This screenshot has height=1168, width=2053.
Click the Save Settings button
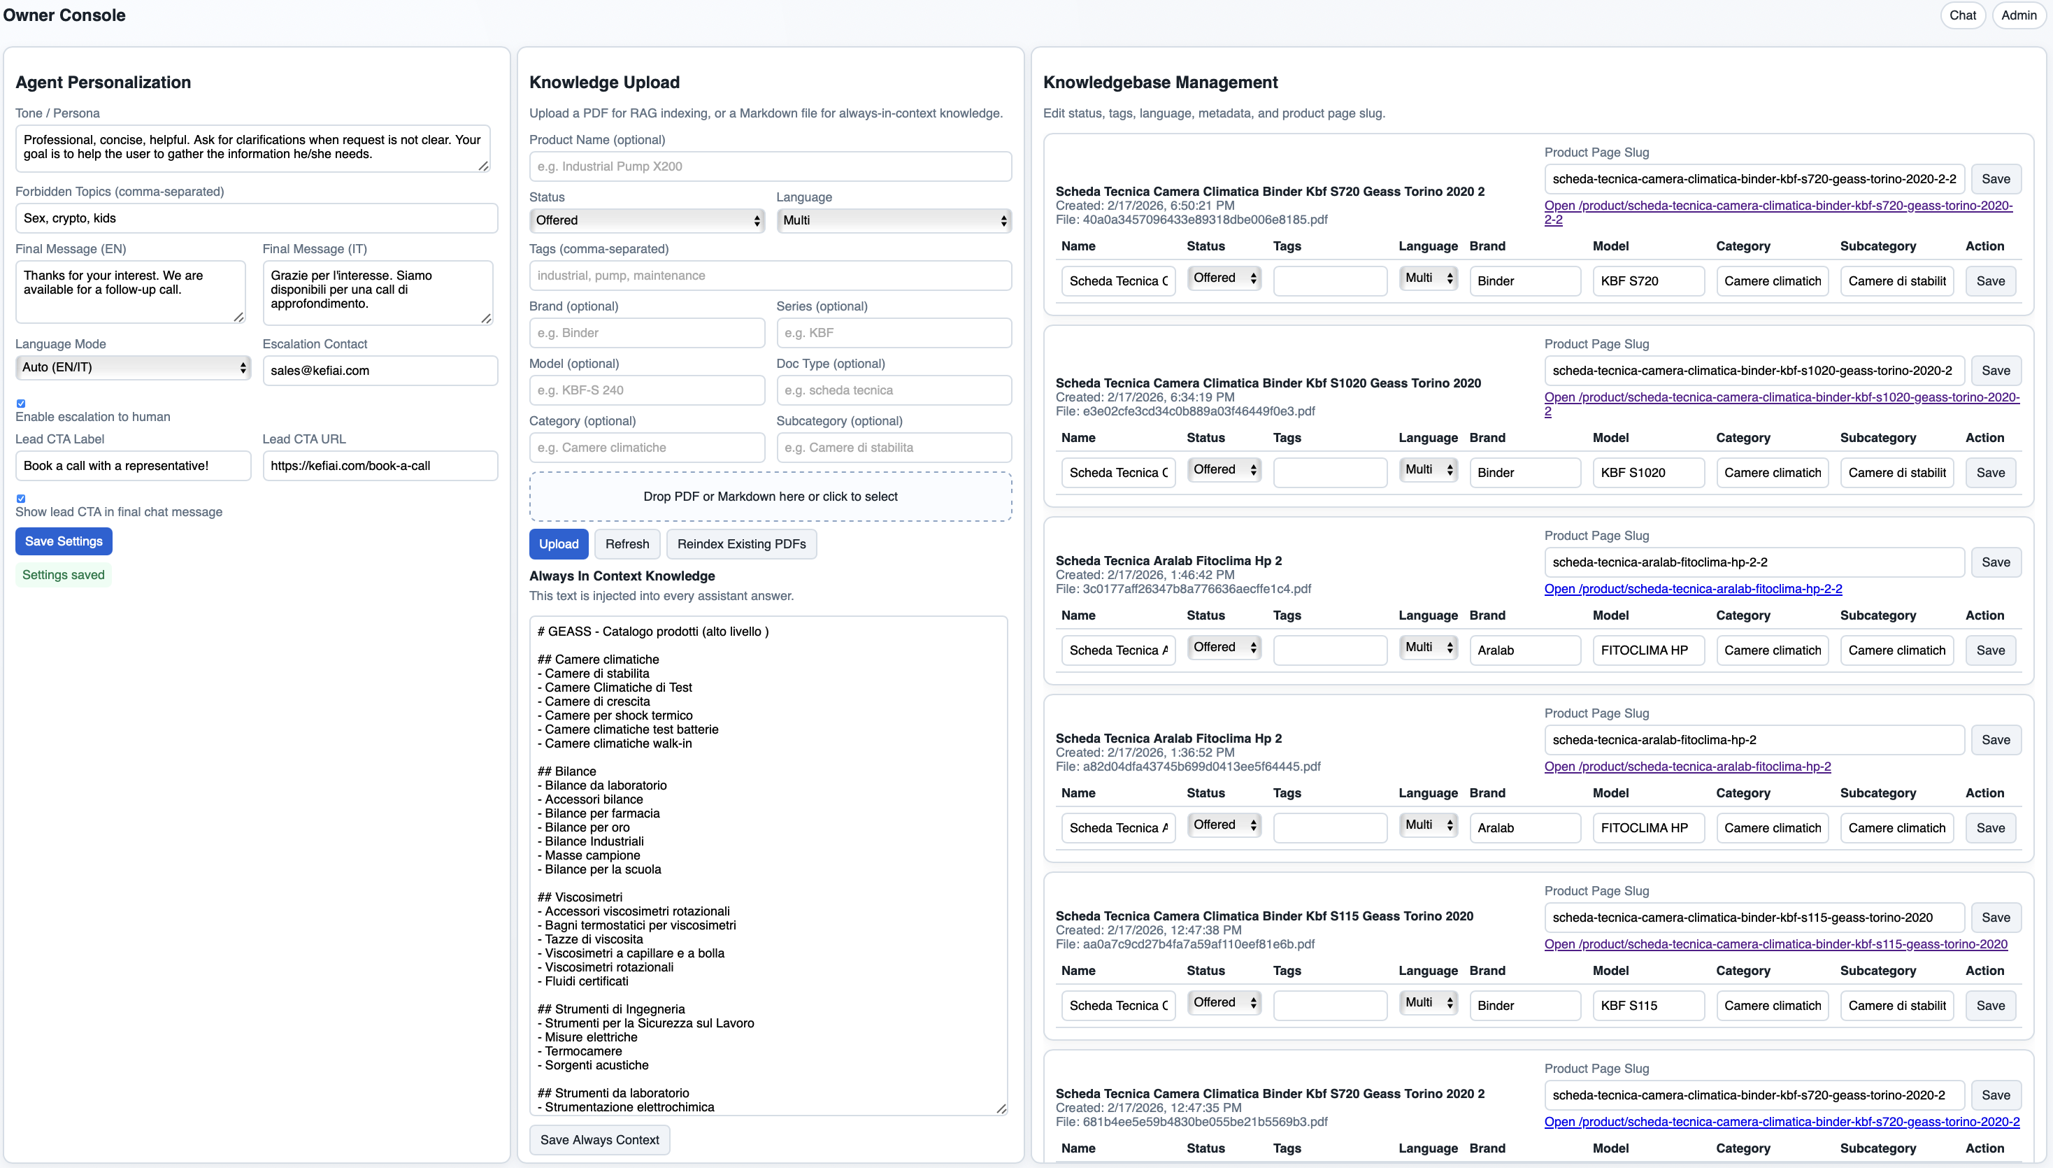[x=64, y=541]
